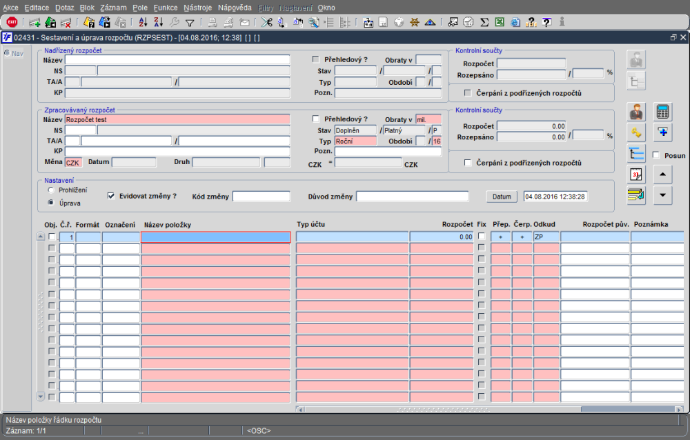The height and width of the screenshot is (440, 690).
Task: Click the funnel filter toolbar icon
Action: tap(189, 22)
